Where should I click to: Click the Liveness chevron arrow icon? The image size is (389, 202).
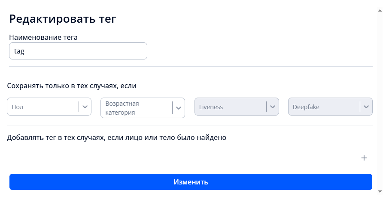point(272,107)
